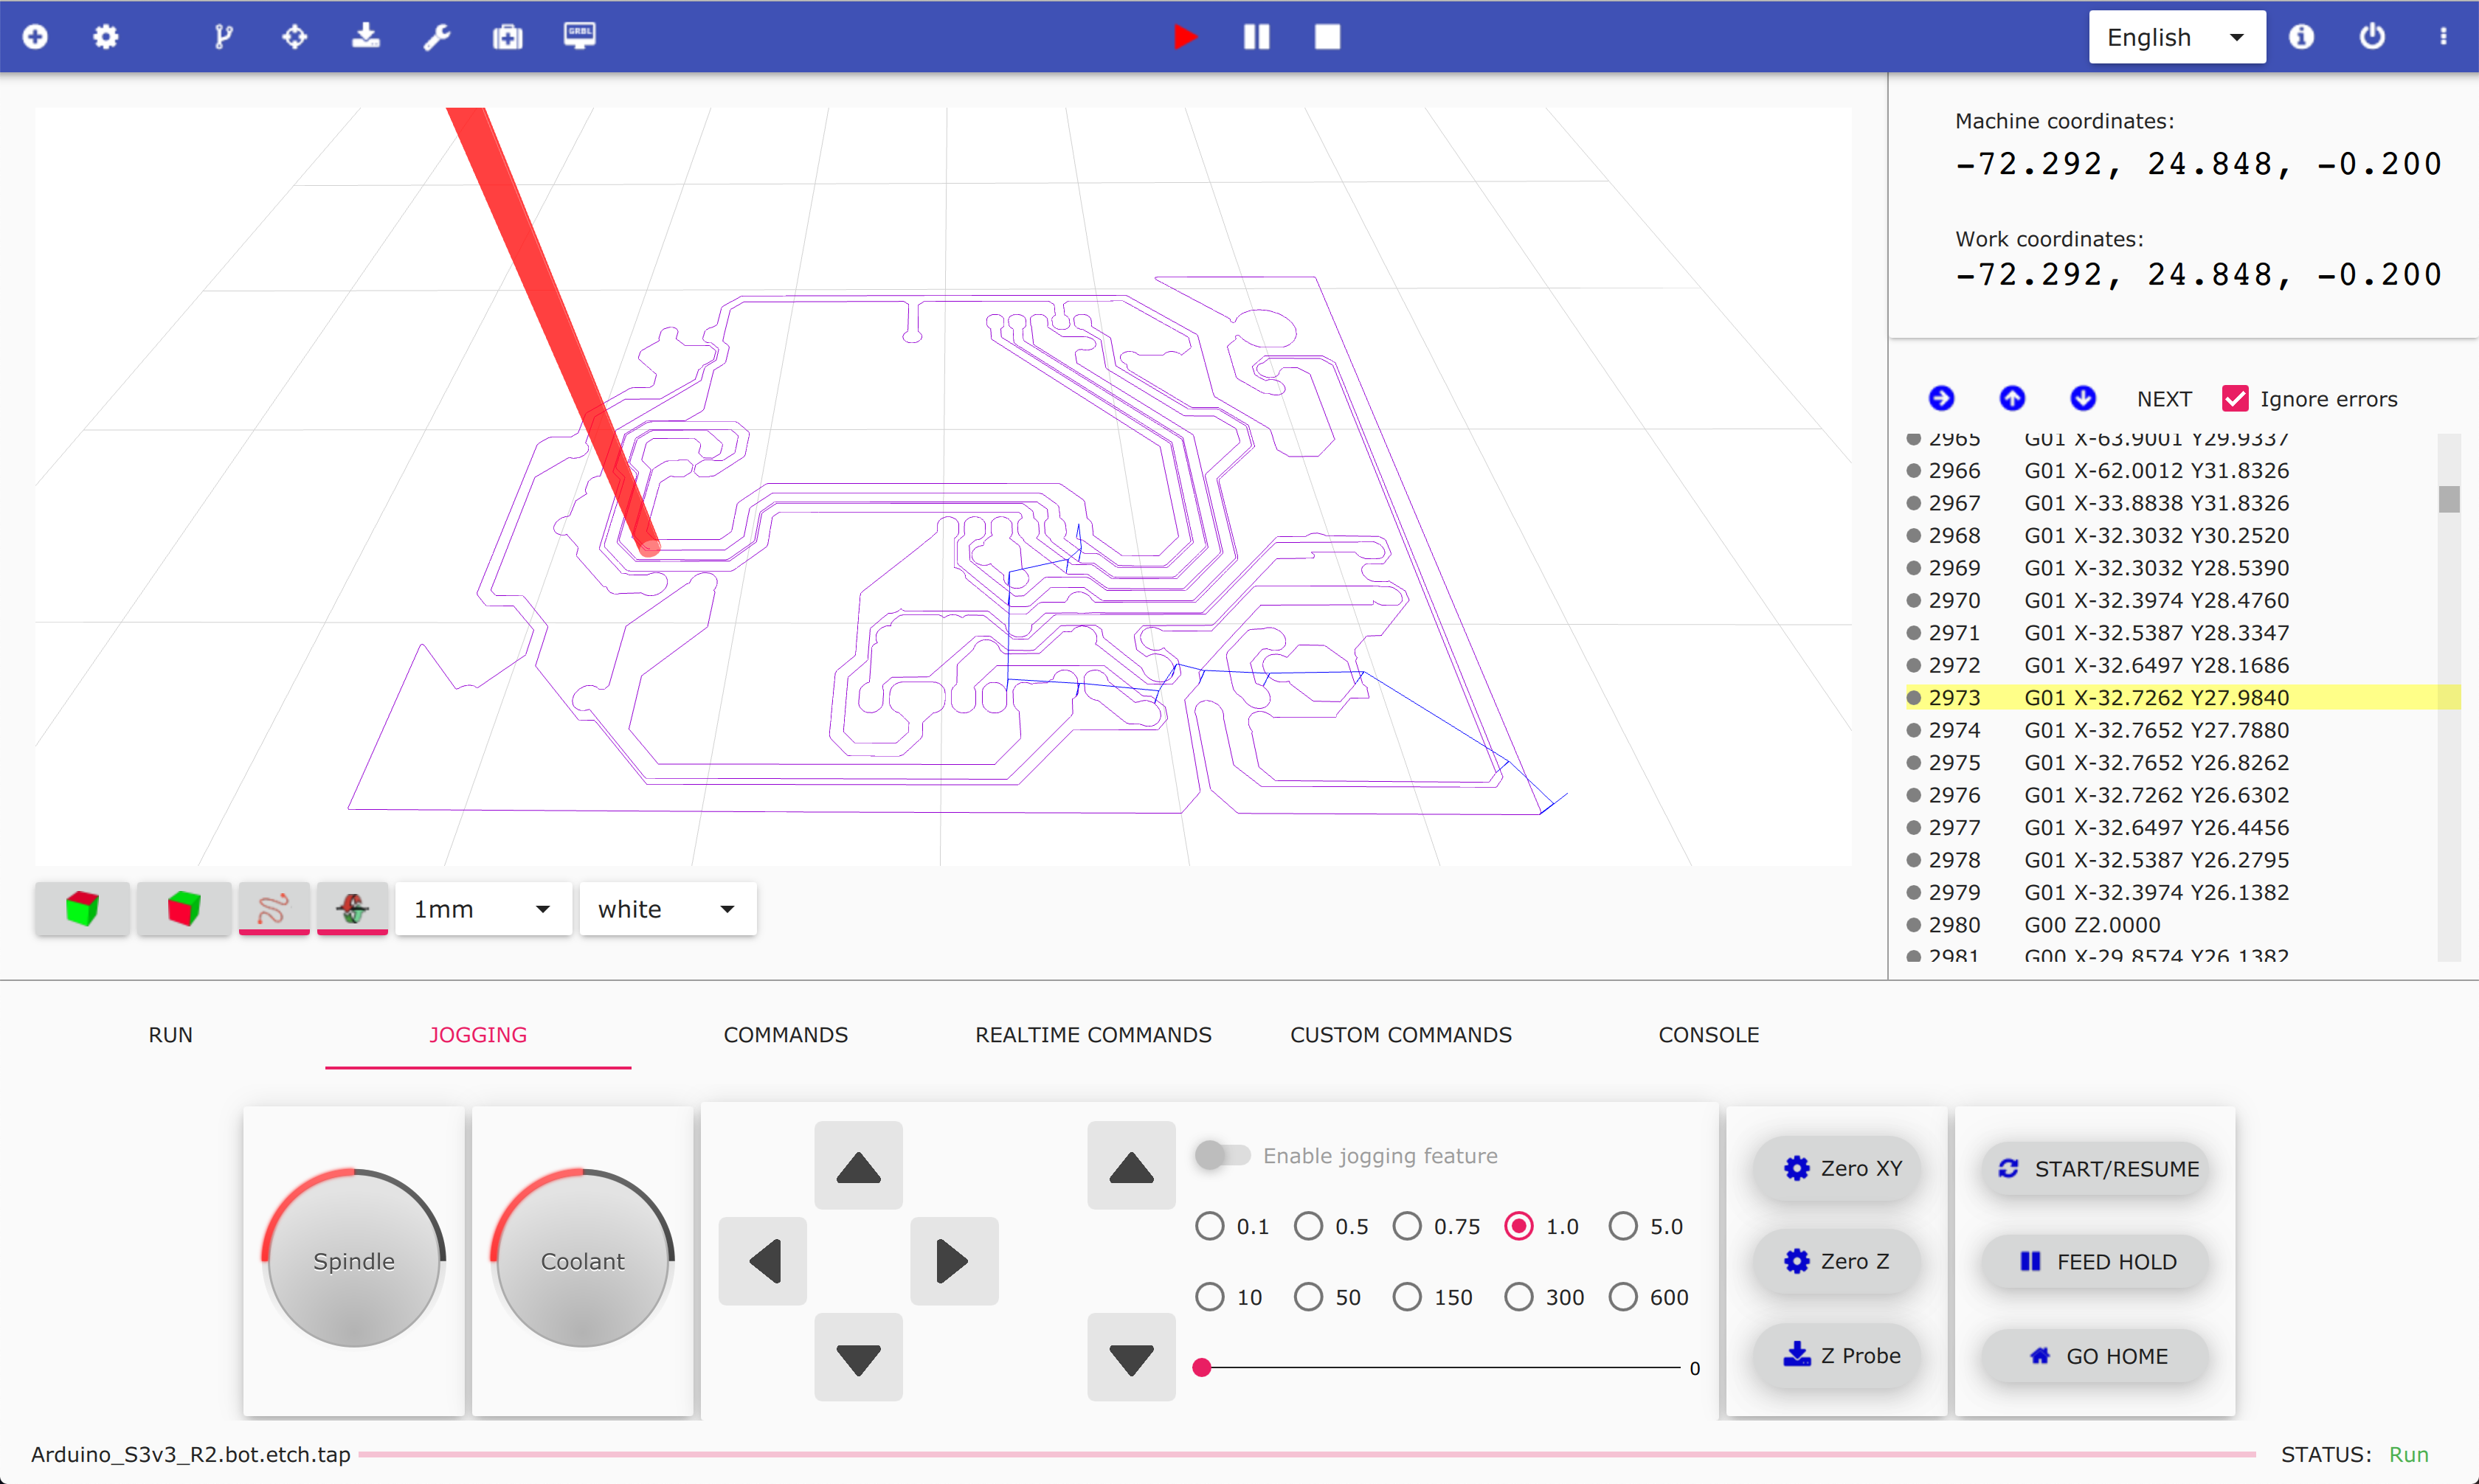2479x1484 pixels.
Task: Click the power icon in top bar
Action: pyautogui.click(x=2372, y=37)
